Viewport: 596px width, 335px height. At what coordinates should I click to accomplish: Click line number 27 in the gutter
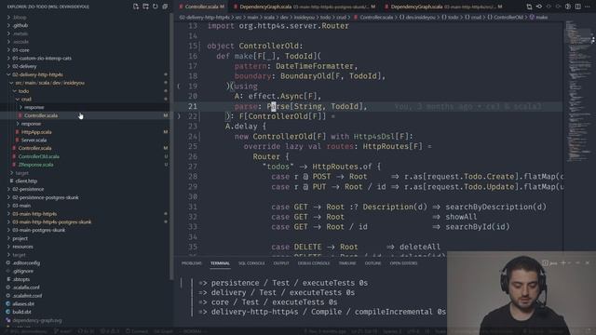(x=193, y=167)
